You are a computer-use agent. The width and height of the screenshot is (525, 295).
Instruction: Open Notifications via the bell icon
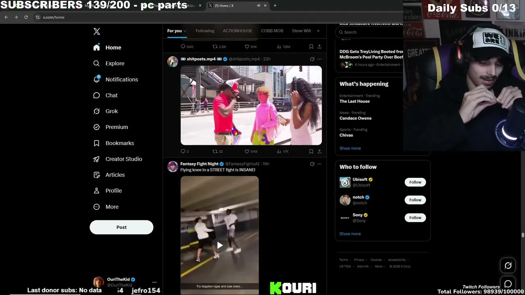[96, 79]
